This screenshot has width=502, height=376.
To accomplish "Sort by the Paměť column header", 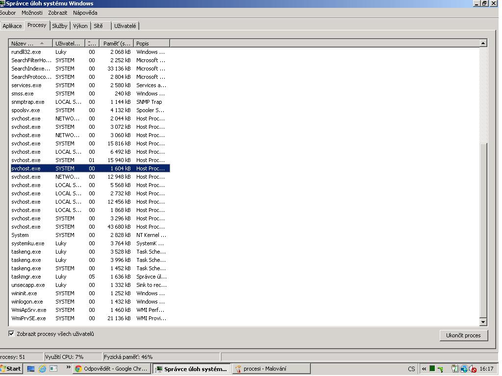I will tap(117, 44).
